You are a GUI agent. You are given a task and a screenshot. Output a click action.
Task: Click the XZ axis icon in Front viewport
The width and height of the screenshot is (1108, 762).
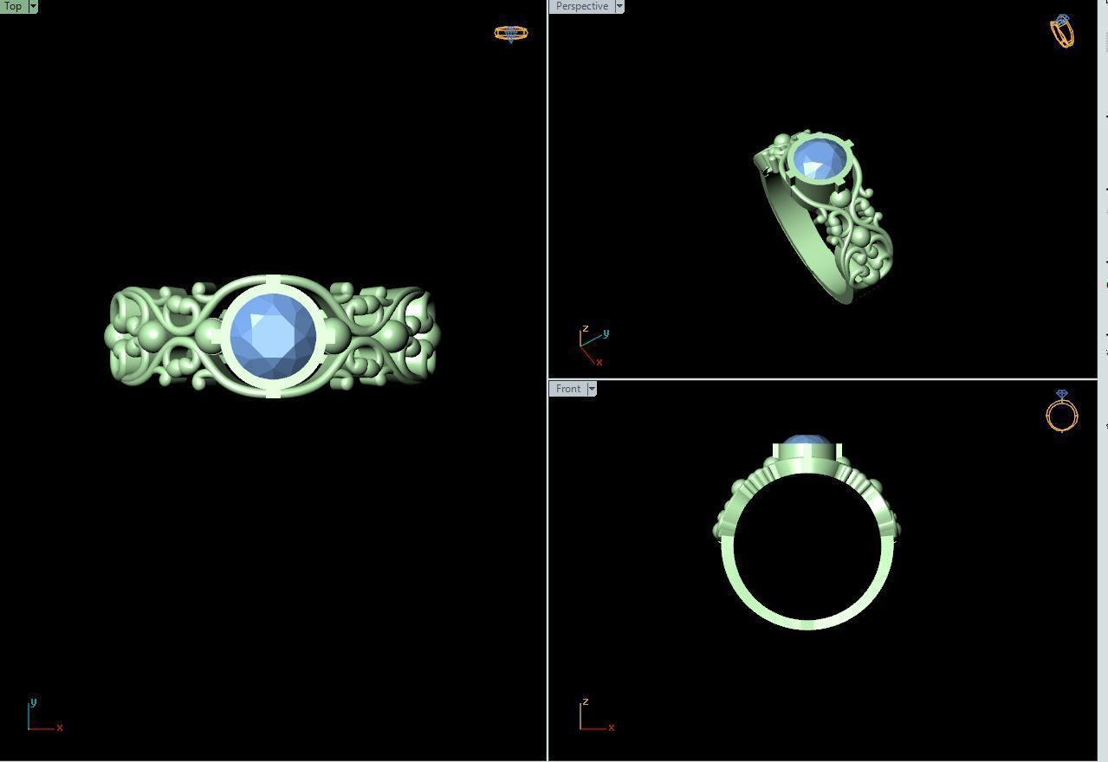(x=597, y=715)
